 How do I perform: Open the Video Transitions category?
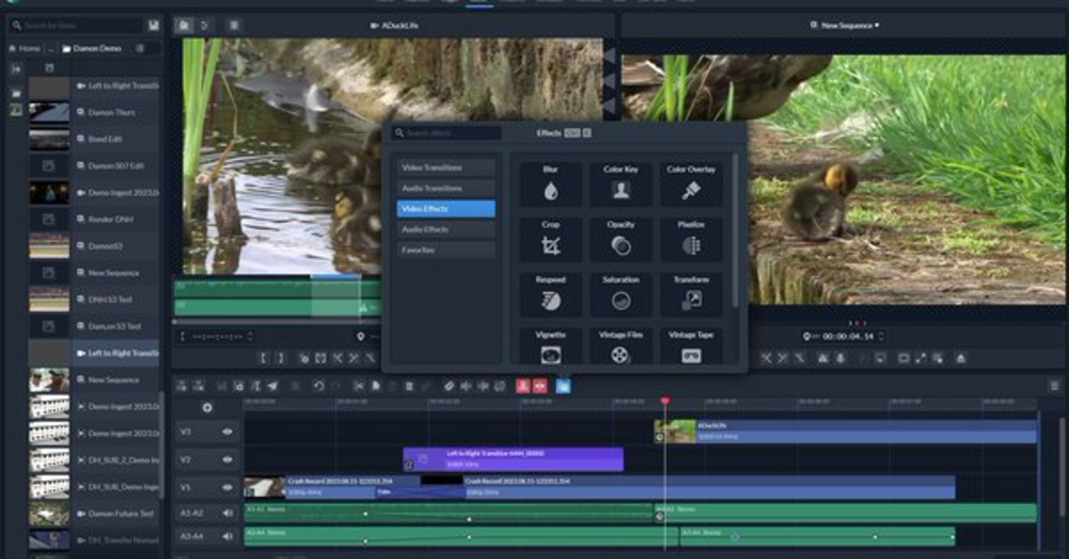[446, 167]
